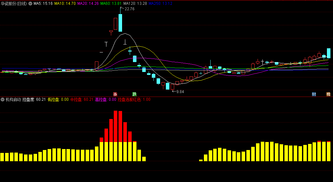Viewport: 333px width, 182px height.
Task: Click the red 中控盘: 60.21 label
Action: click(82, 99)
